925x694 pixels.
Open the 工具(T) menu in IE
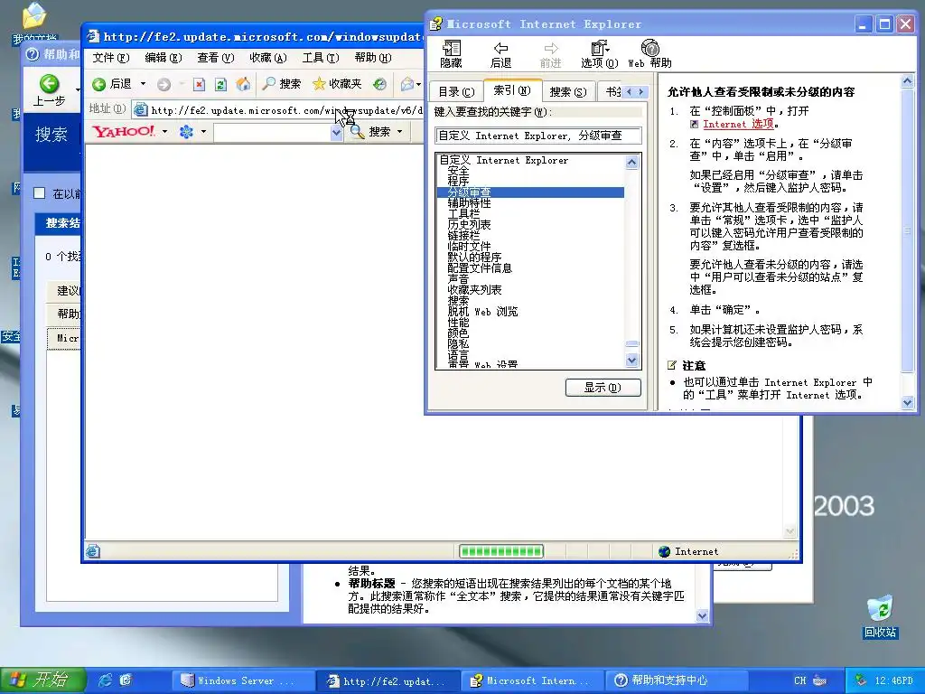point(321,58)
